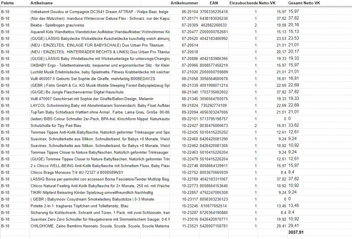
Task: Click the "Sicherung für Kühlschrank" article name
Action: (100, 213)
